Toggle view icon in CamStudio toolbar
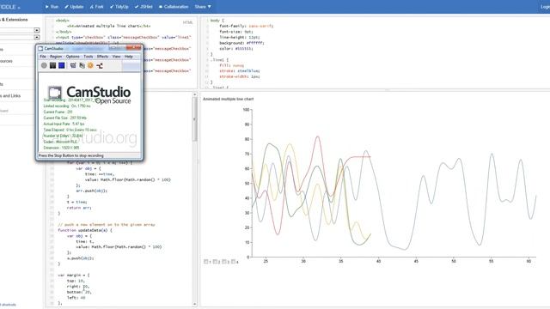 (x=73, y=65)
